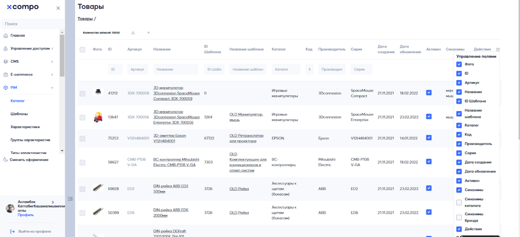The image size is (520, 237).
Task: Open template link OLD Ретранслятор для проектора
Action: [246, 138]
